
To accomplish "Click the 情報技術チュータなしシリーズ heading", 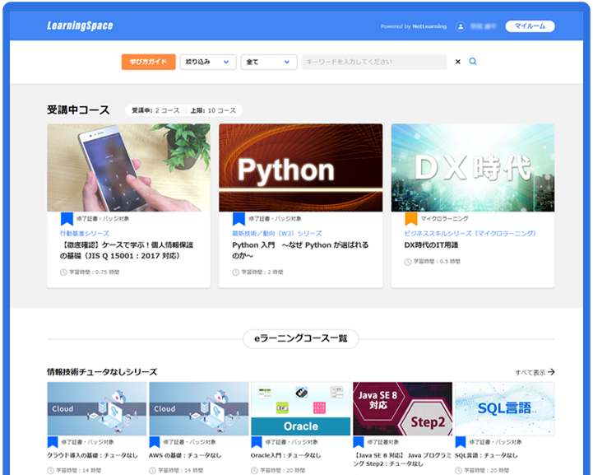I will point(102,372).
